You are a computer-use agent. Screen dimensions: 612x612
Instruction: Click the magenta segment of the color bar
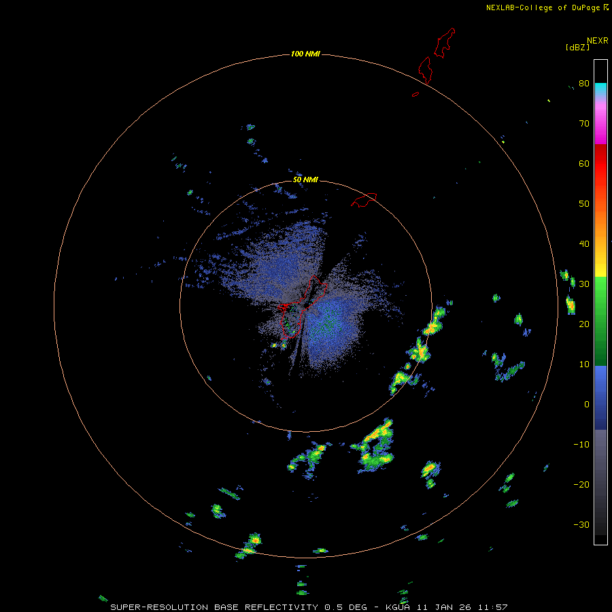click(600, 125)
